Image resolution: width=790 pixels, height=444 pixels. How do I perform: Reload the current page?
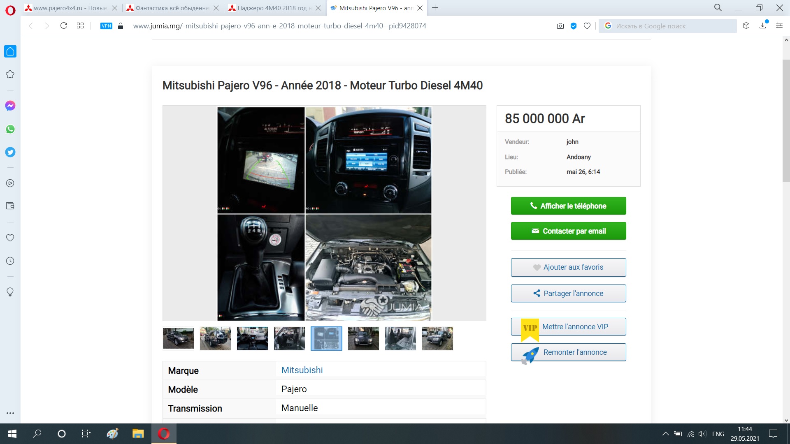click(x=64, y=25)
